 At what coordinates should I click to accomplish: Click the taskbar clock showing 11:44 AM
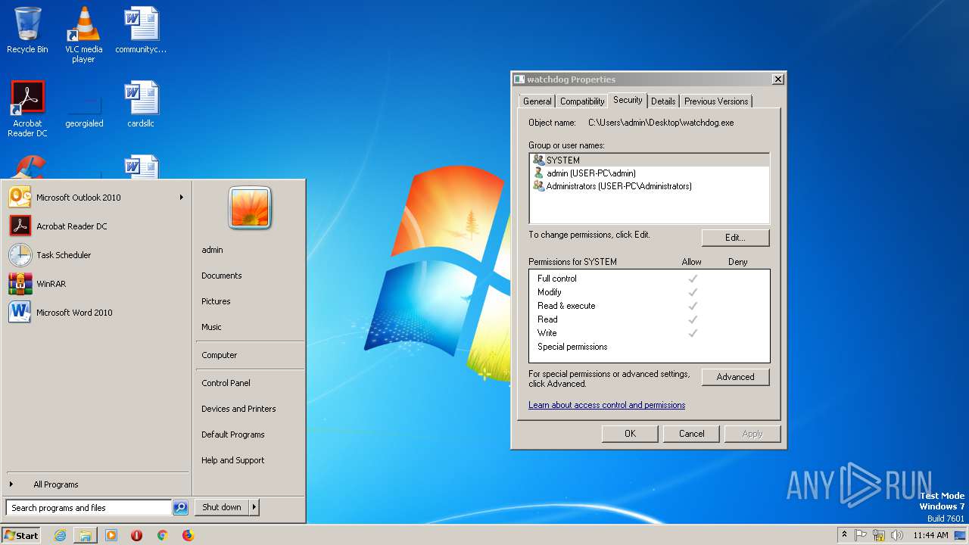tap(930, 535)
